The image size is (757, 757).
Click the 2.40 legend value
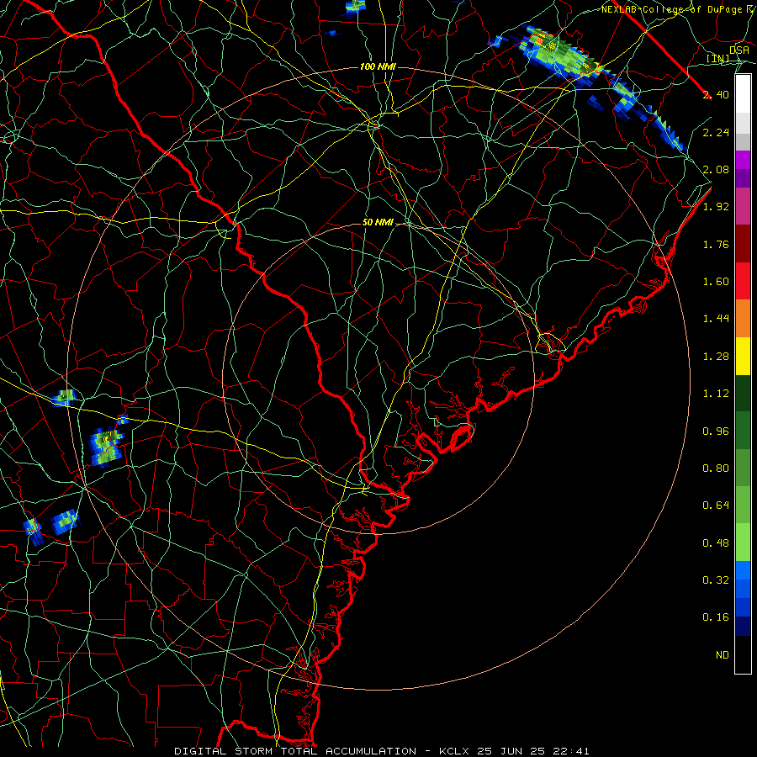tap(716, 94)
